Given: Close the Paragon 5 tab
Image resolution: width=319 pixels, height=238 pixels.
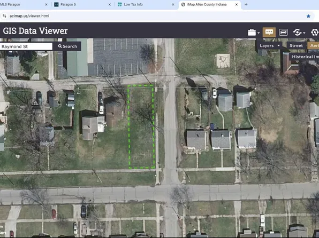Looking at the screenshot, I should (x=110, y=4).
